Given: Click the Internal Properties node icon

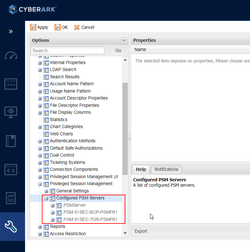Looking at the screenshot, I should click(x=46, y=63).
